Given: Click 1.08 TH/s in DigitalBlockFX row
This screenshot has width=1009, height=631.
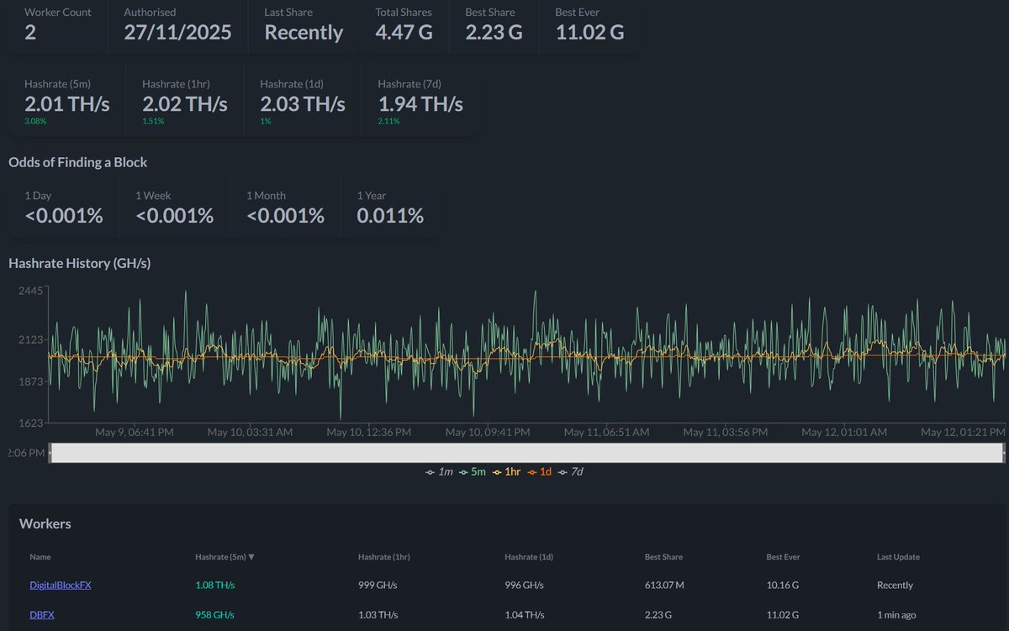Looking at the screenshot, I should point(215,585).
